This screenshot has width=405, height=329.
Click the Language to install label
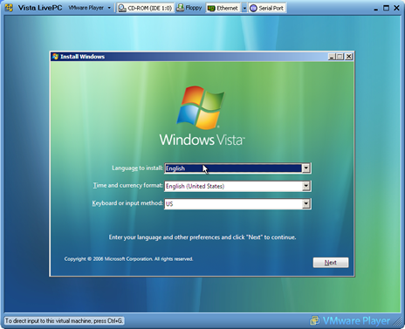pos(137,168)
